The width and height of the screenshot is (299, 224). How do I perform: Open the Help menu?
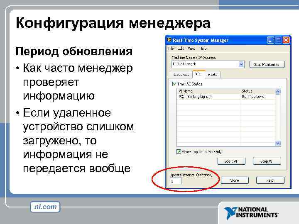point(203,49)
